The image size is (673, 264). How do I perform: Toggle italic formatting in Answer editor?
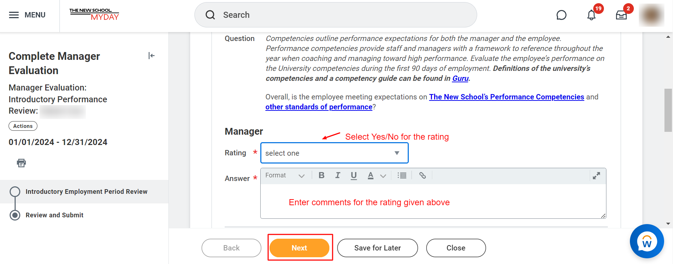pyautogui.click(x=338, y=175)
